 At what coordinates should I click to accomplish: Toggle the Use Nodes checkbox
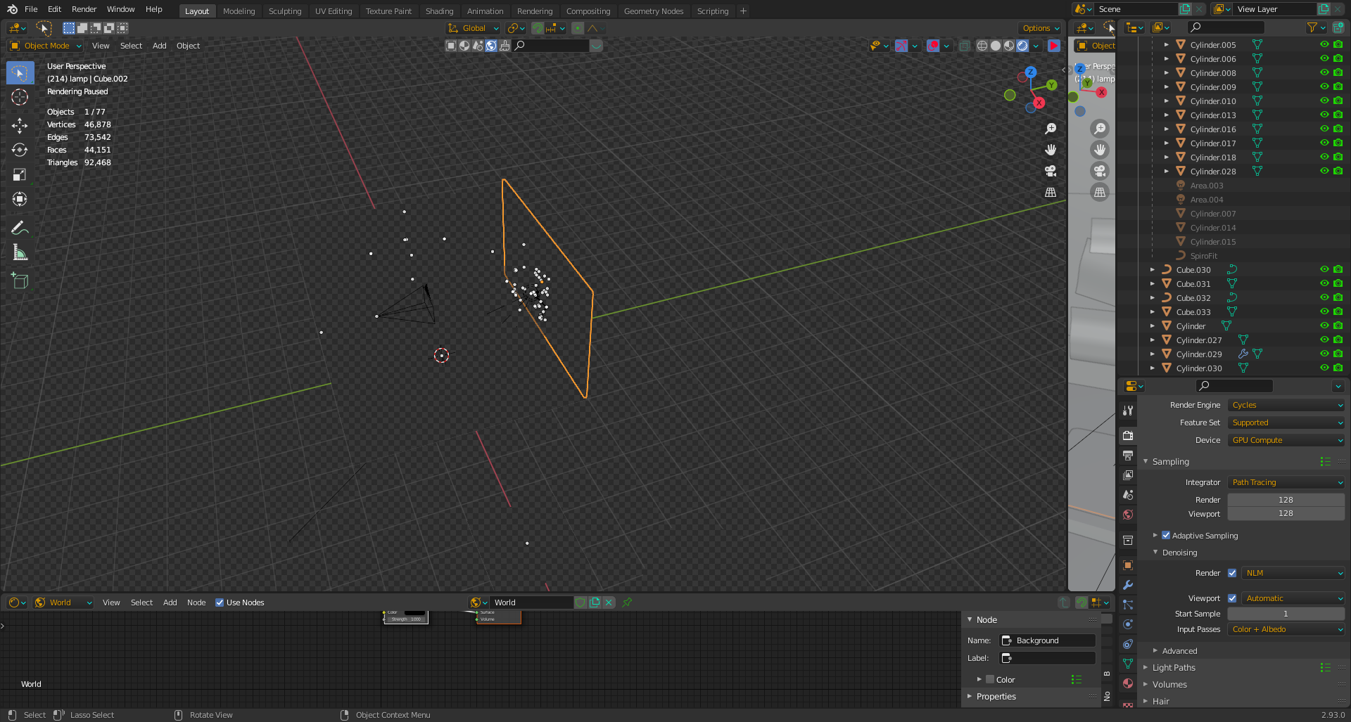coord(220,602)
